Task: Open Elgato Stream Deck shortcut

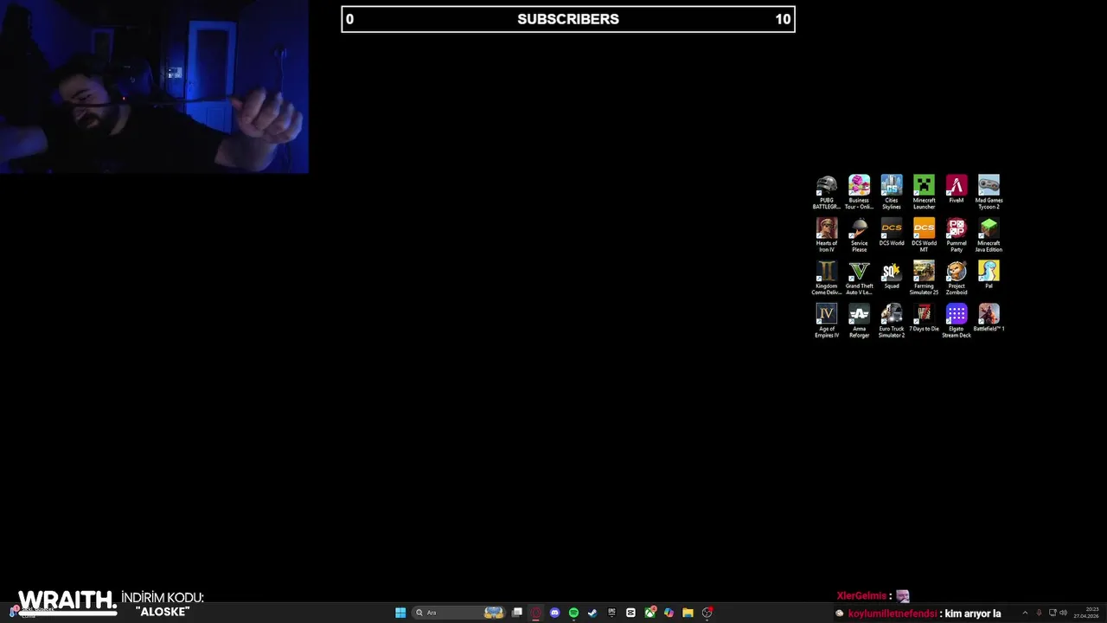Action: tap(957, 321)
